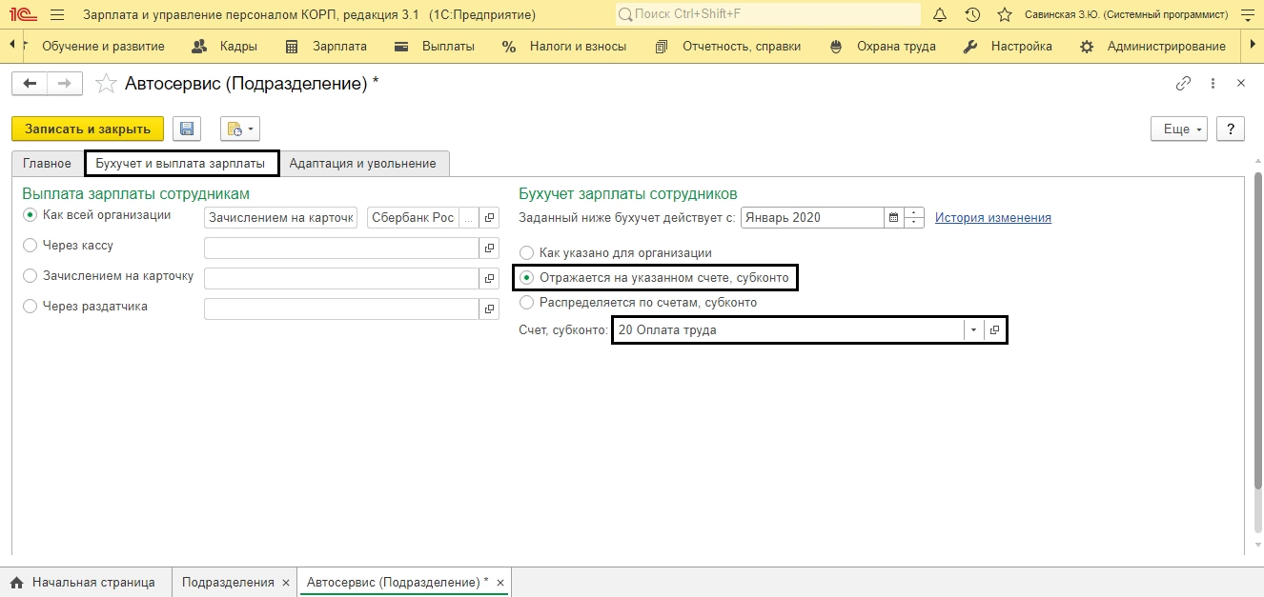
Task: Click the Через кассу input field
Action: 341,249
